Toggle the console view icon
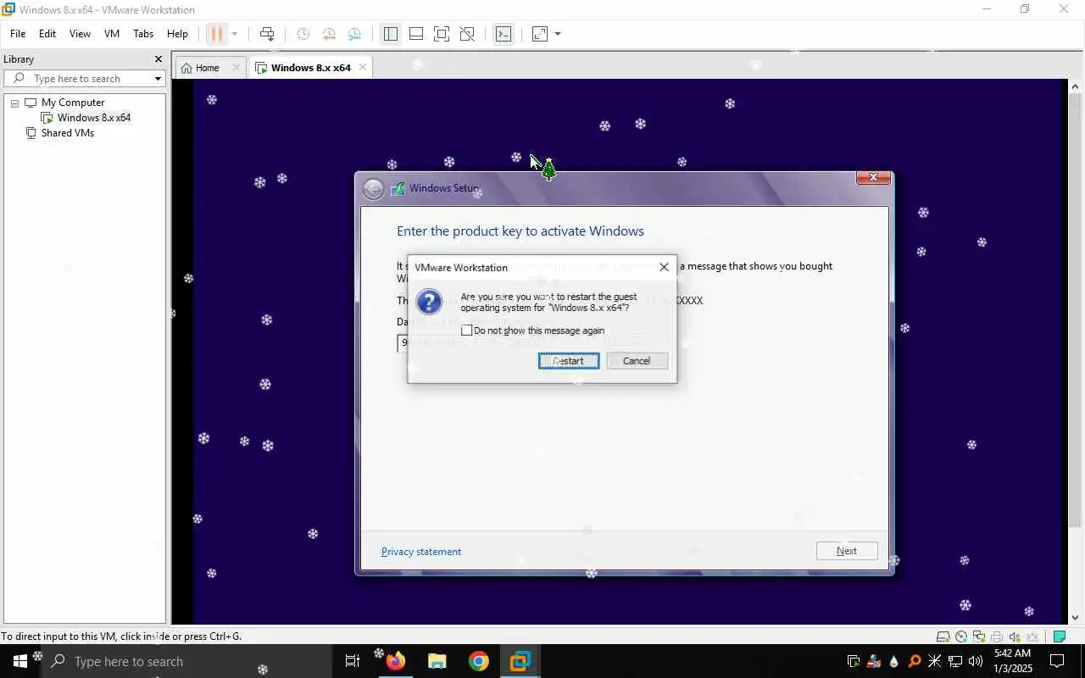Screen dimensions: 1085x678 coord(504,34)
